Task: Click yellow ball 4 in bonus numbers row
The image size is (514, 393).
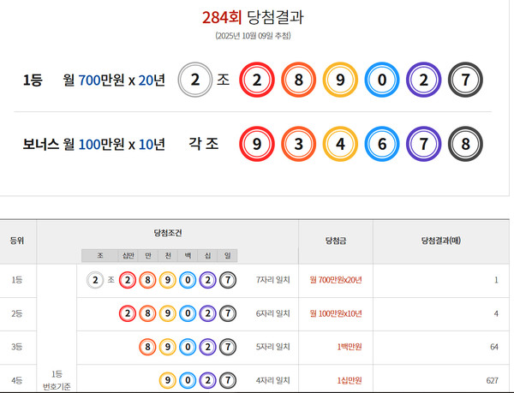Action: pyautogui.click(x=340, y=144)
